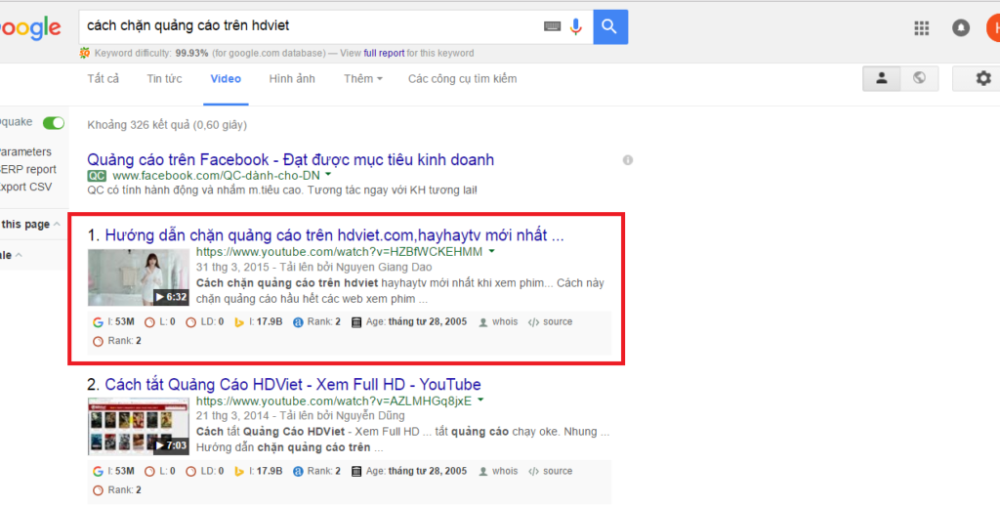Image resolution: width=1000 pixels, height=506 pixels.
Task: Start voice search with microphone icon
Action: click(576, 26)
